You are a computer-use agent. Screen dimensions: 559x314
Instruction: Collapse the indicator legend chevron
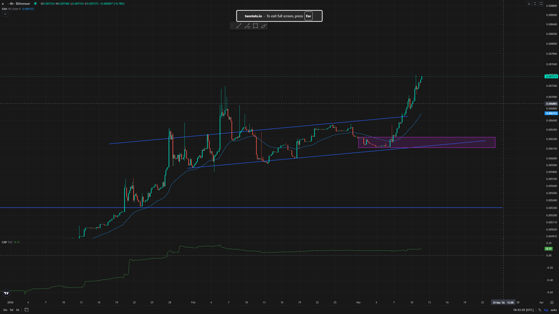coord(5,14)
